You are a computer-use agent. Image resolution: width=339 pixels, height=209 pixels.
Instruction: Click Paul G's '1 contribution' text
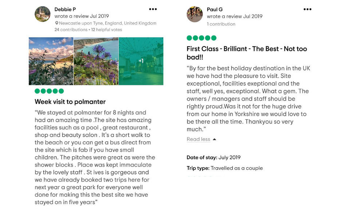tap(221, 24)
